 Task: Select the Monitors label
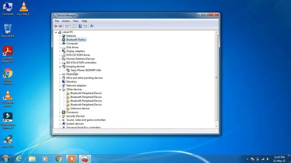coord(71,81)
